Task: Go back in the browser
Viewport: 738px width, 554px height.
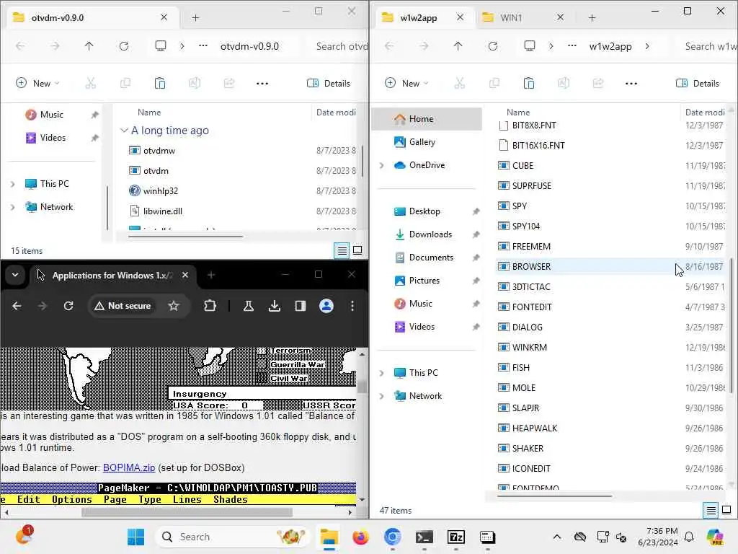Action: point(17,306)
